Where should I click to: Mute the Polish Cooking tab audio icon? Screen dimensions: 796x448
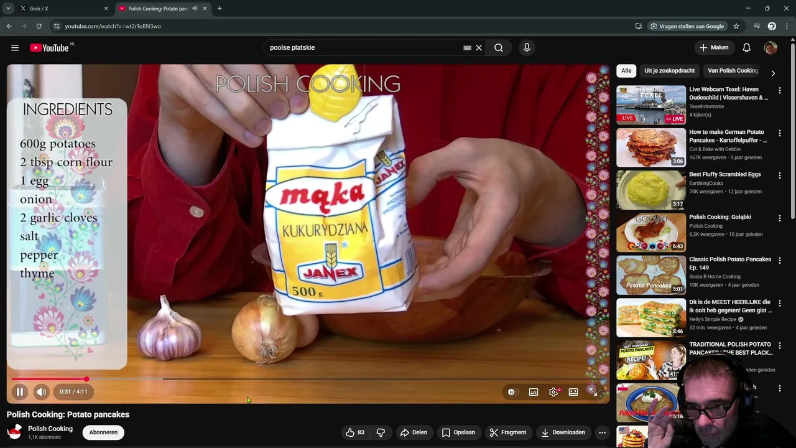(195, 9)
